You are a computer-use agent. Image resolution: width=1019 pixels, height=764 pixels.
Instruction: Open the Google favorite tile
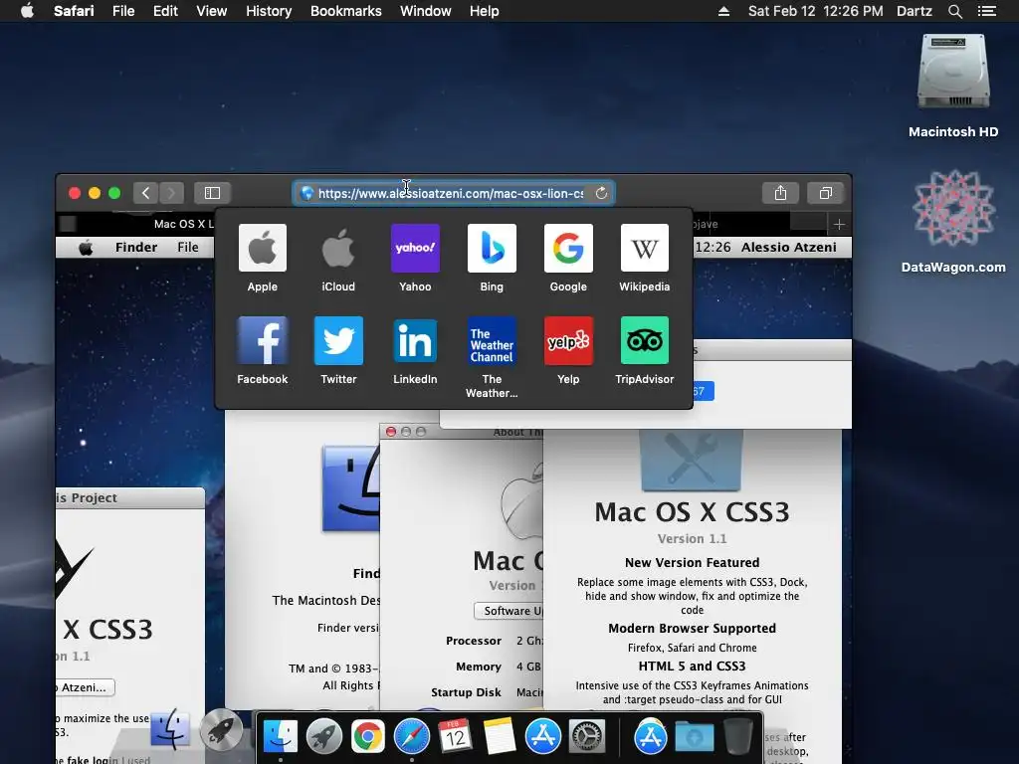coord(568,258)
